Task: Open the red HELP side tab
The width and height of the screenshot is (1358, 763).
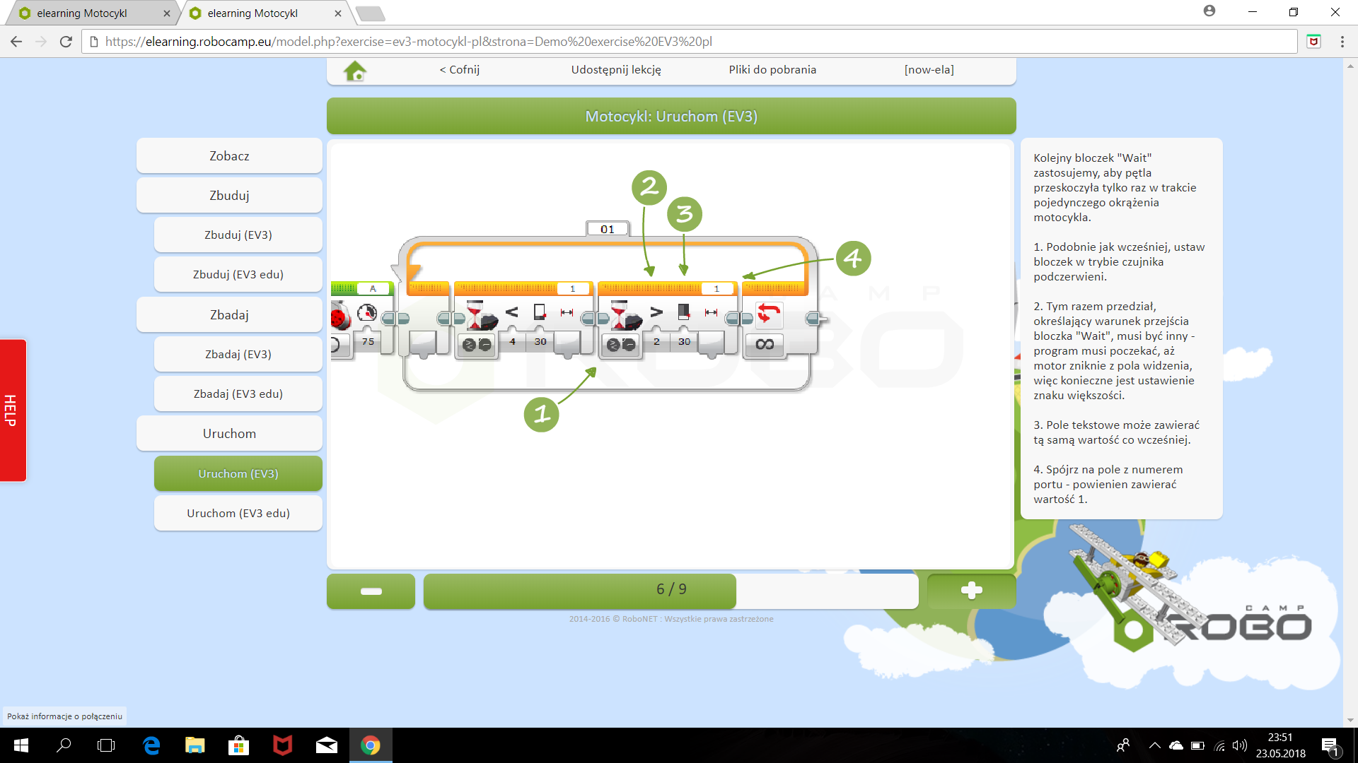Action: (x=13, y=410)
